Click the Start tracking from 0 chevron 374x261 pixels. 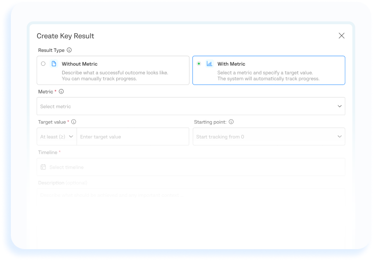339,136
